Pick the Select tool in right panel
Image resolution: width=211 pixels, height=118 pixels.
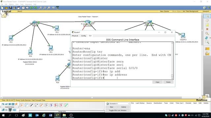[207, 16]
